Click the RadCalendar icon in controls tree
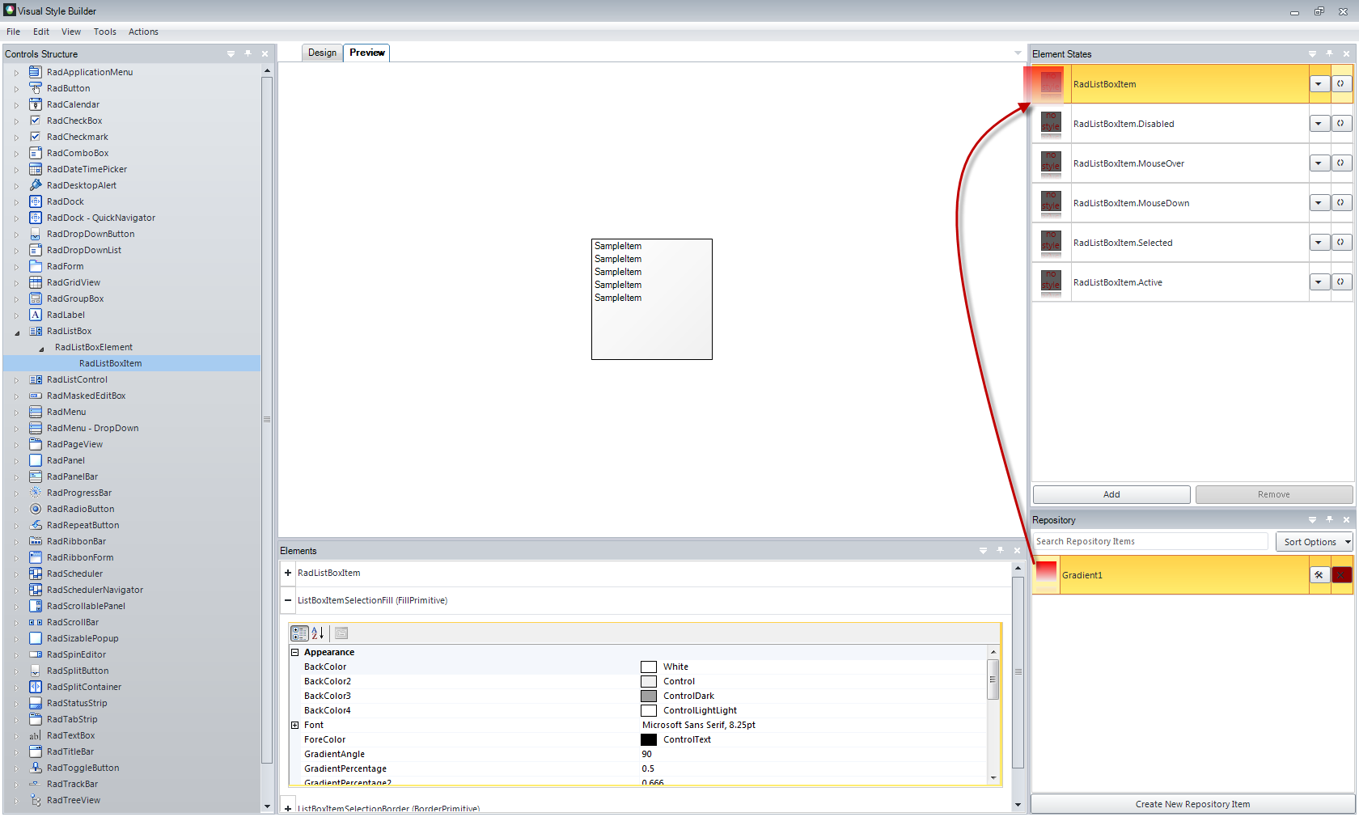 coord(36,104)
